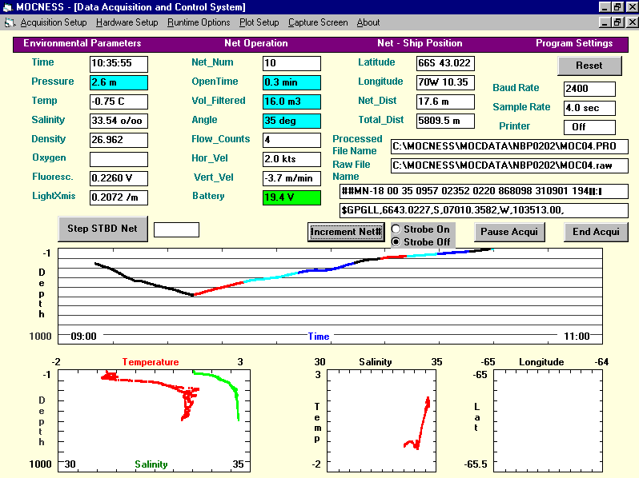Open the Acquisition Setup menu
The width and height of the screenshot is (639, 478).
point(54,22)
